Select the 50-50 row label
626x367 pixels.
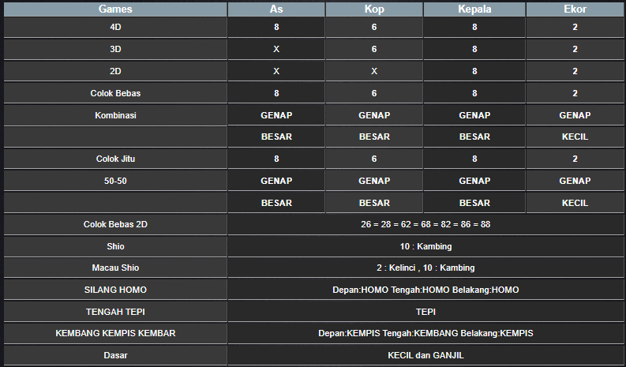tap(115, 181)
